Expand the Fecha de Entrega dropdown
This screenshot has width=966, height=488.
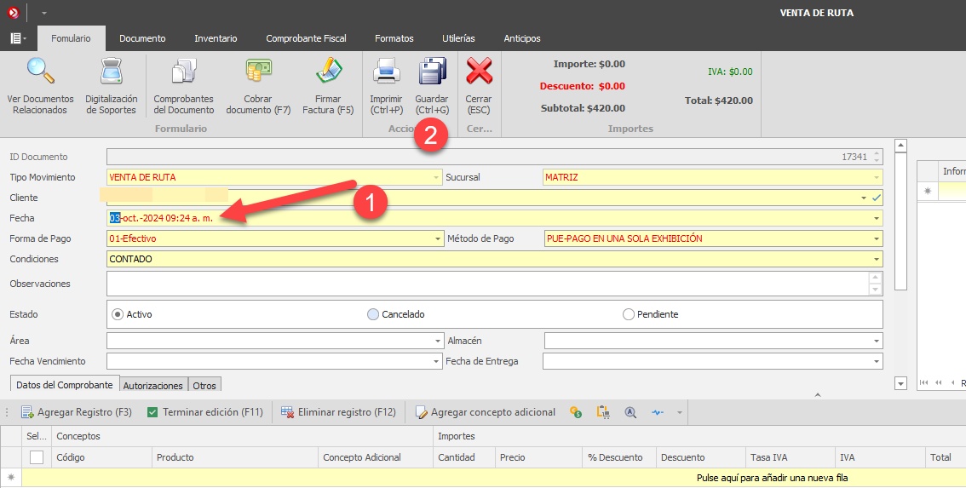pyautogui.click(x=876, y=361)
